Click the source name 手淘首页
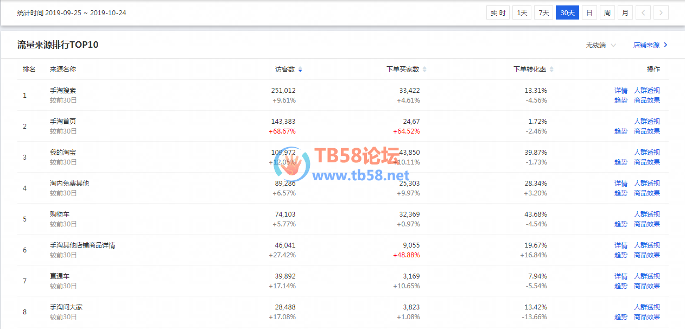Screen dimensions: 685x329 [x=63, y=122]
